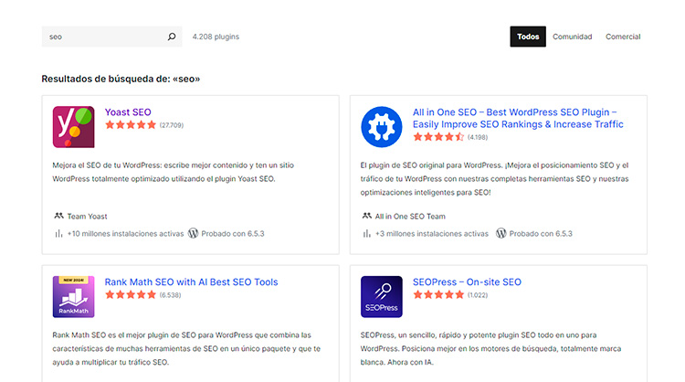The width and height of the screenshot is (685, 382).
Task: Open the Yoast SEO plugin logo
Action: click(73, 127)
